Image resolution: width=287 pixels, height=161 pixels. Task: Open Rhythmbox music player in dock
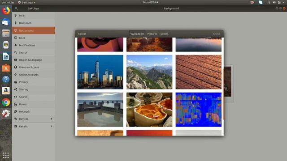[x=6, y=45]
